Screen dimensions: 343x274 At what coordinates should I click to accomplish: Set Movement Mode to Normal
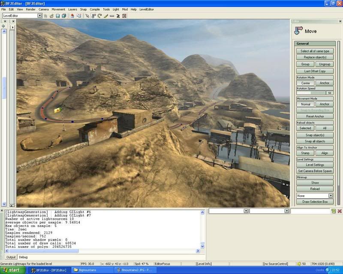[x=305, y=104]
